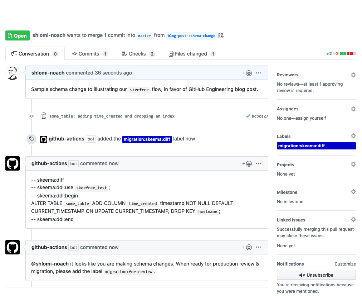Open shlomi-noach author link in comment header
The height and width of the screenshot is (296, 362).
48,73
